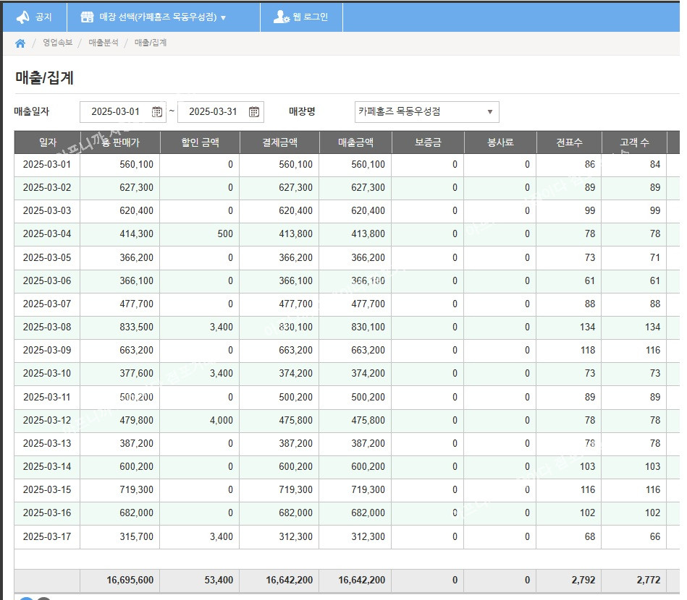
Task: Sort by the 매출금액 column header
Action: pos(355,142)
